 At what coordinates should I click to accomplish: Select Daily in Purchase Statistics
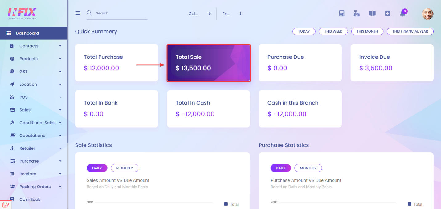click(x=280, y=168)
